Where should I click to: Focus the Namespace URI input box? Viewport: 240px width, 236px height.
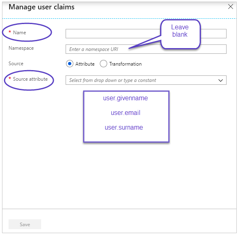(146, 49)
